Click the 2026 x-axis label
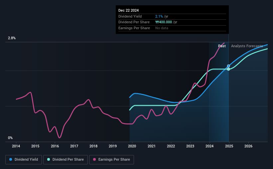Viewport: 273px width, 169px height. (x=248, y=146)
